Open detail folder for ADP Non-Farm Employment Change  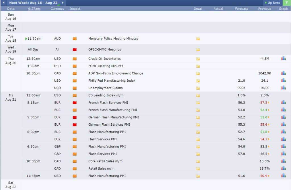[198, 73]
